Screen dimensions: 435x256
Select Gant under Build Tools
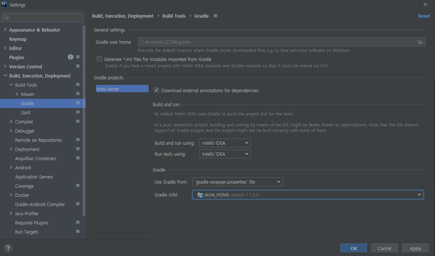coord(25,112)
